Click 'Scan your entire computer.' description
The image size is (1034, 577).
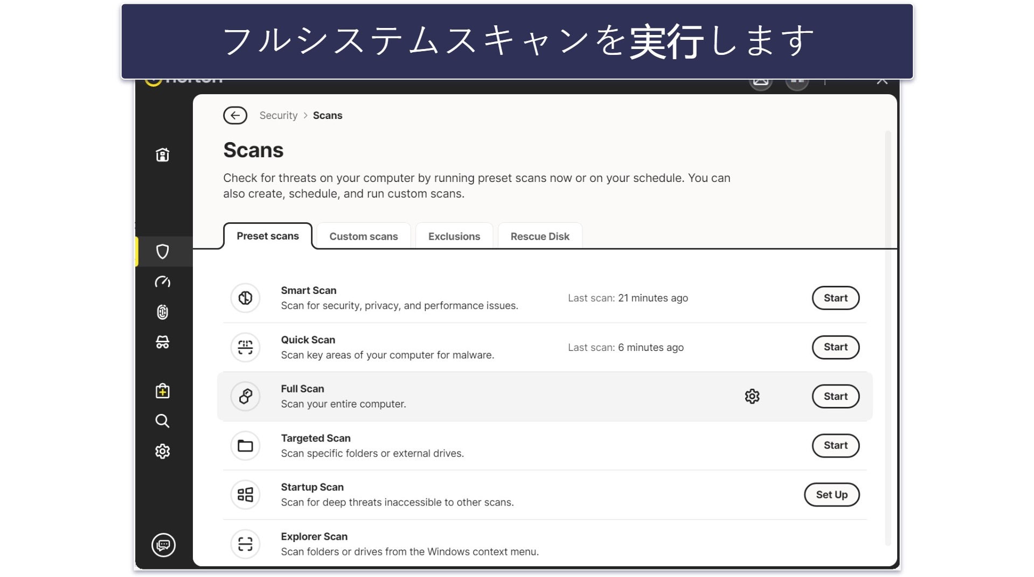343,404
